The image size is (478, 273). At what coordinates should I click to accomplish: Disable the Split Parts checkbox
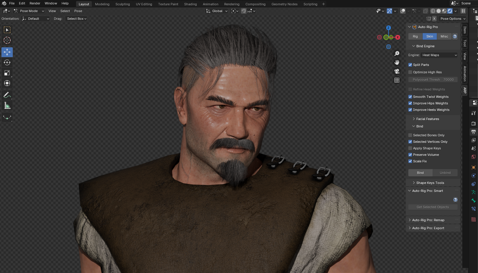[x=410, y=65]
